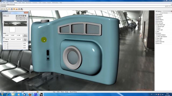Click the last dark sphere toolbar icon
The width and height of the screenshot is (172, 96).
click(22, 9)
